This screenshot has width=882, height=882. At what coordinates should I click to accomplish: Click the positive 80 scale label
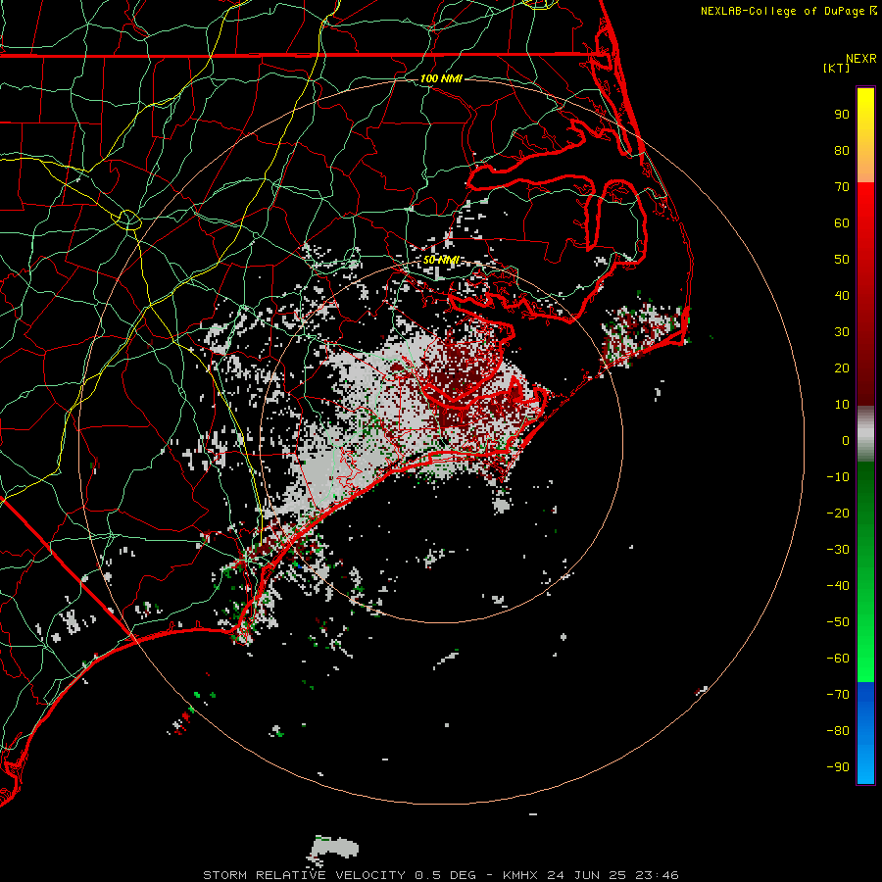[x=842, y=151]
